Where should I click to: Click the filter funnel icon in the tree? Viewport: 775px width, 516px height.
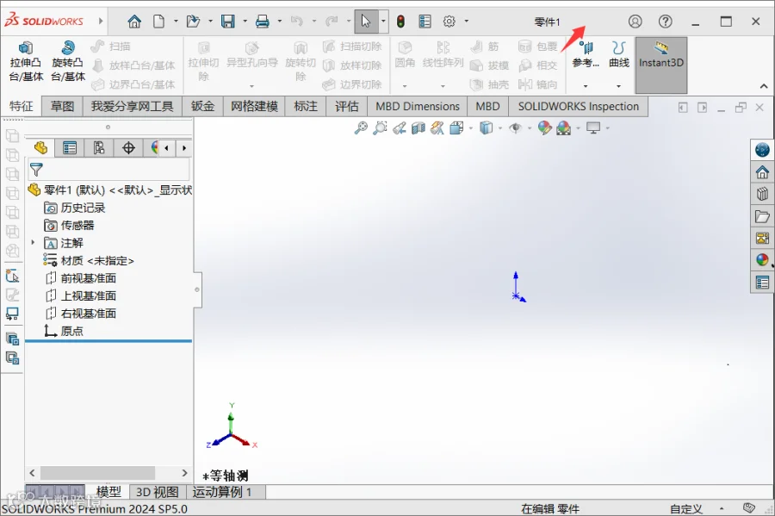point(36,170)
